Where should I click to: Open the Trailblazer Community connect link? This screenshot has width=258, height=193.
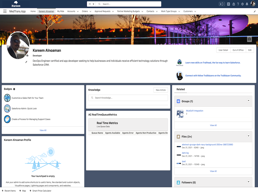(213, 76)
